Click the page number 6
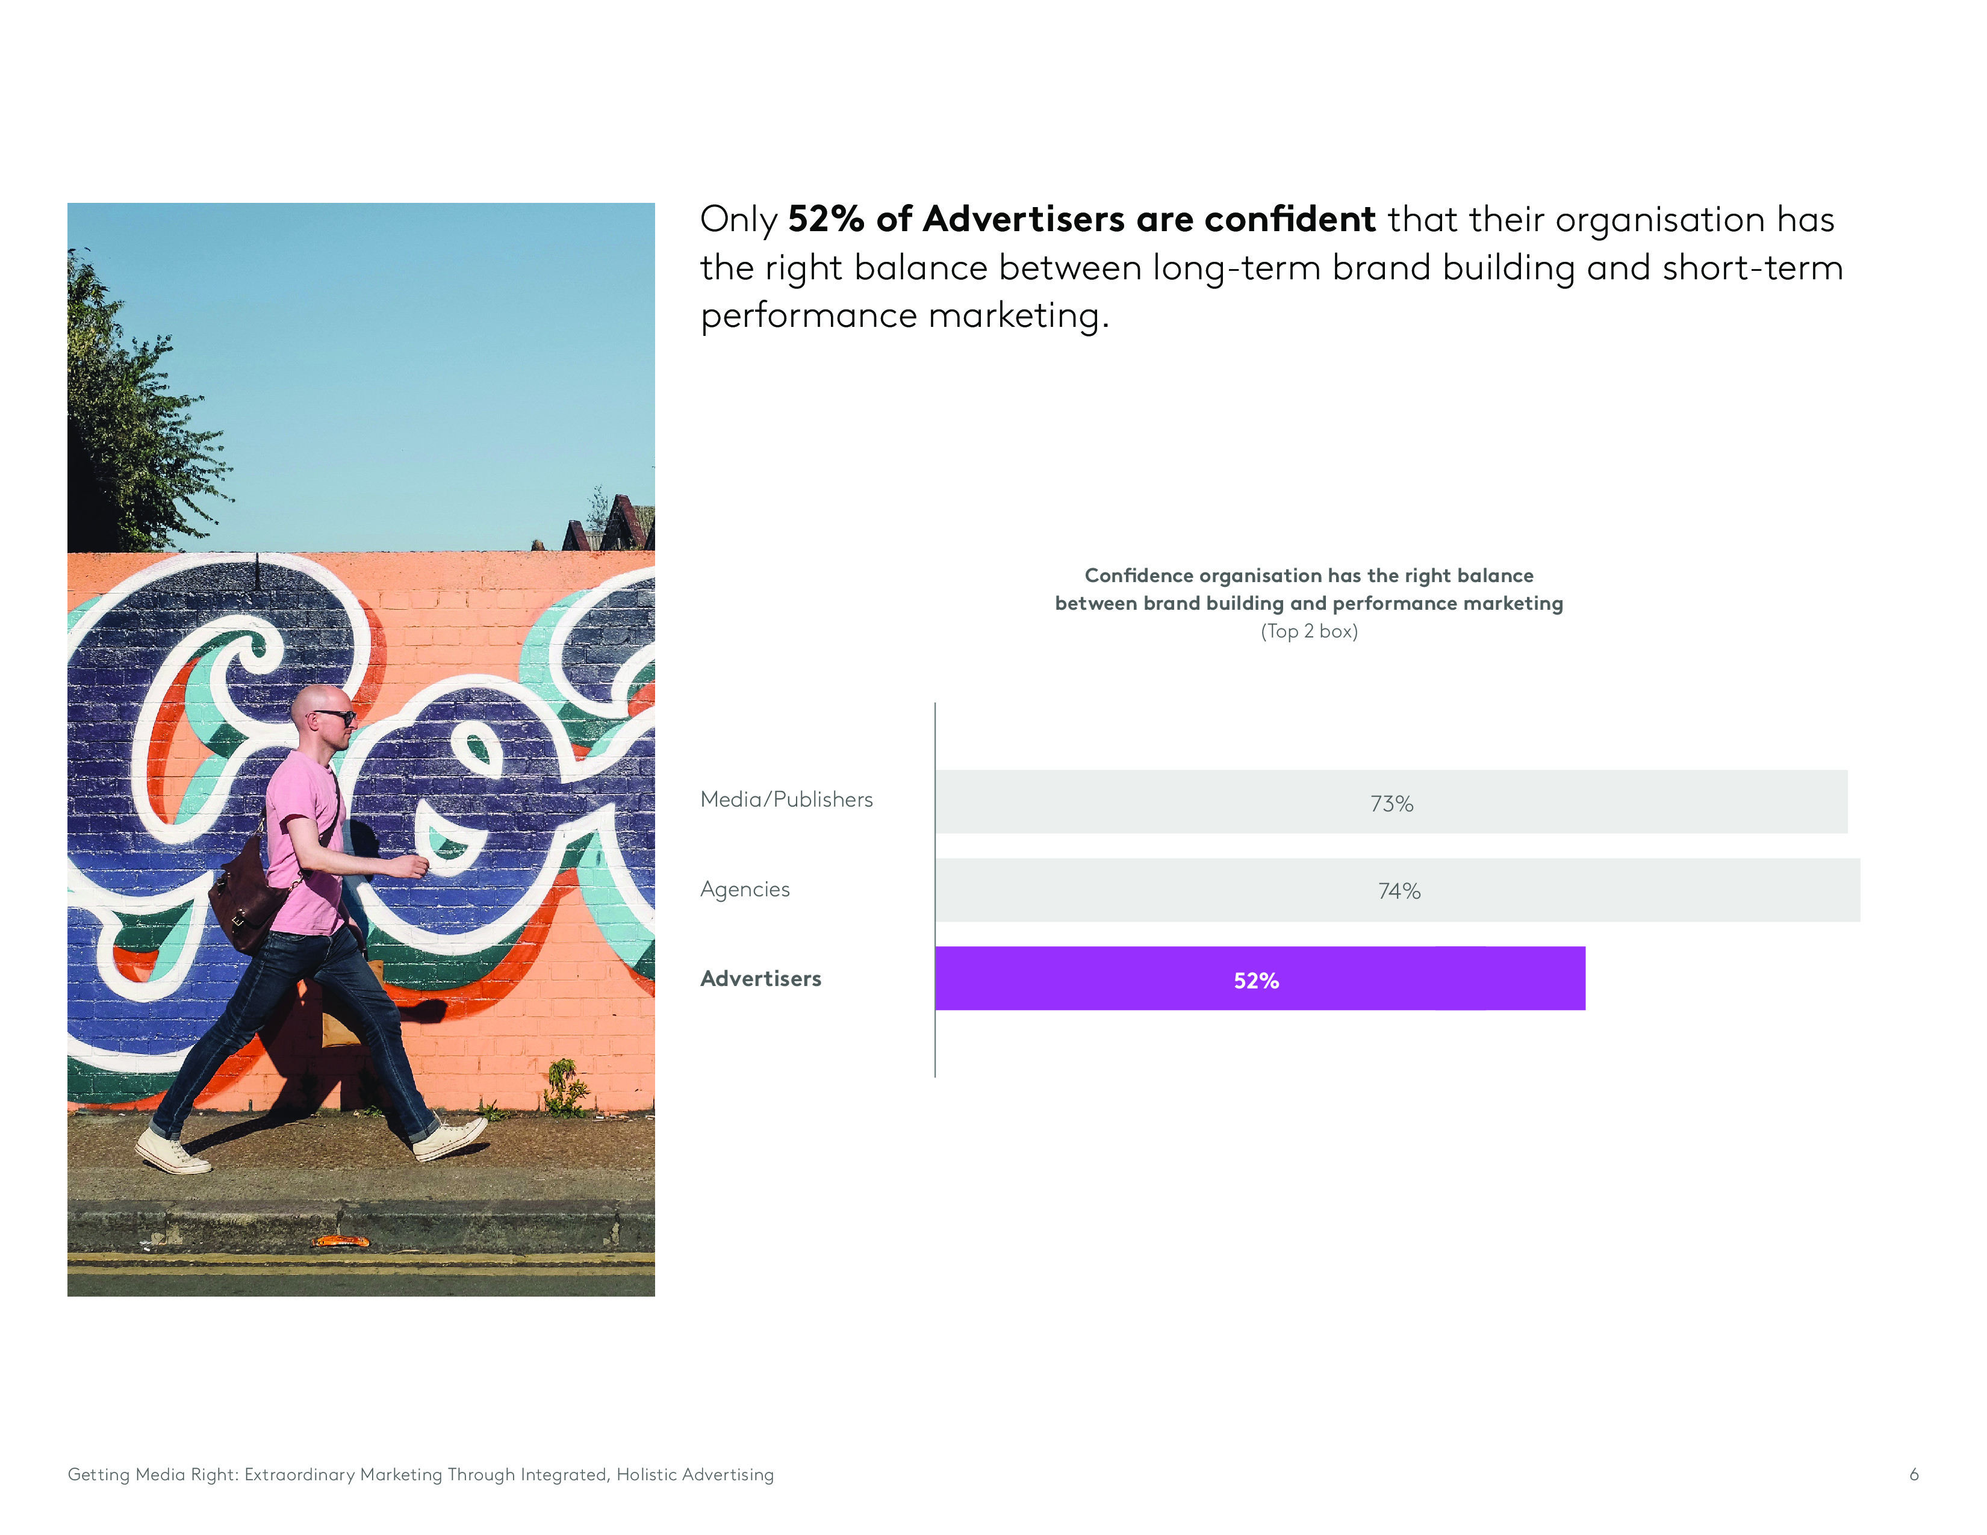 click(1914, 1474)
